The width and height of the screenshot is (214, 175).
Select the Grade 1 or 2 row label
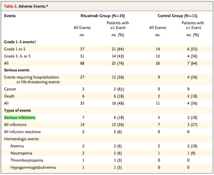[x=15, y=49]
